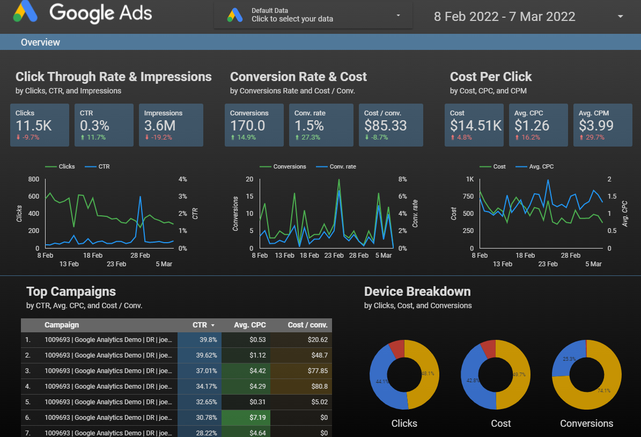Click the Campaign column header
This screenshot has height=437, width=641.
[62, 325]
